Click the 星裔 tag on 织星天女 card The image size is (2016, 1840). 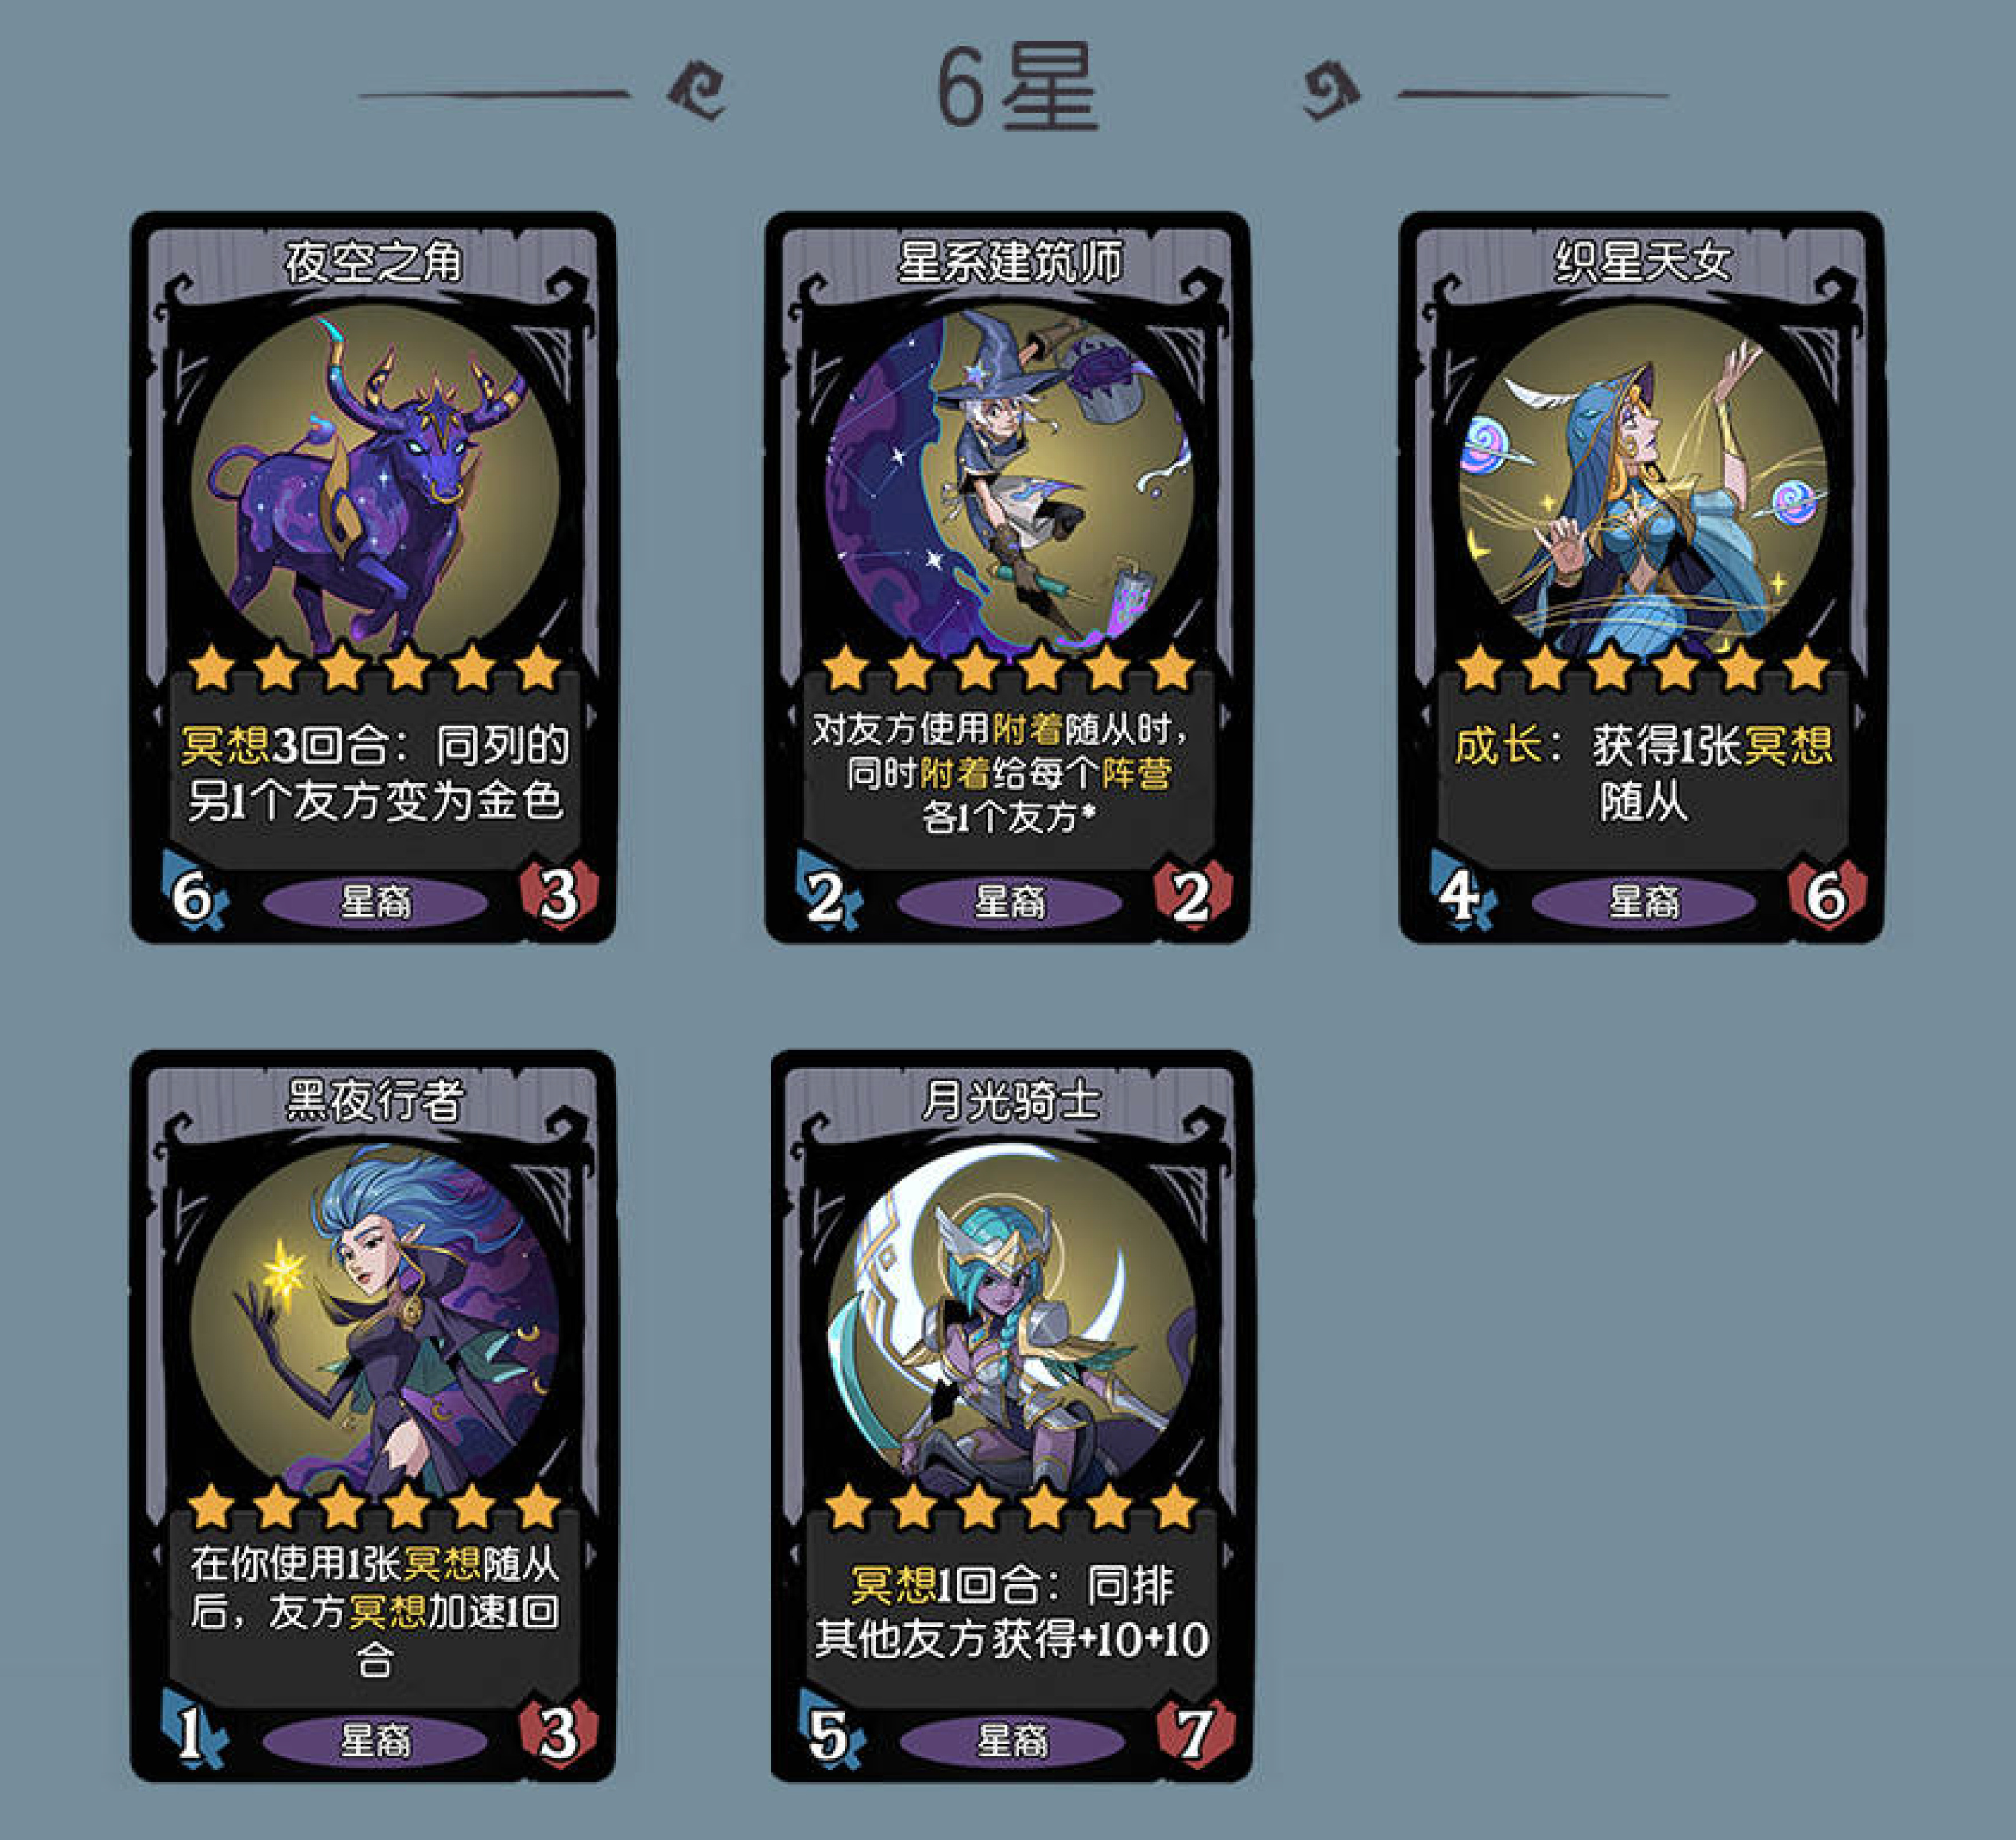(x=1644, y=902)
